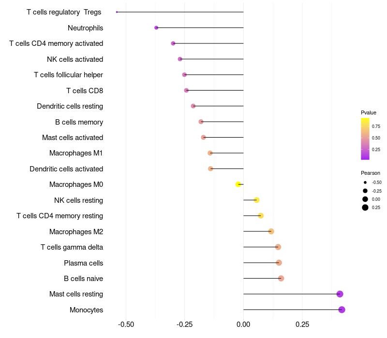
Task: Click the Macrophages M2 row label
Action: point(76,232)
